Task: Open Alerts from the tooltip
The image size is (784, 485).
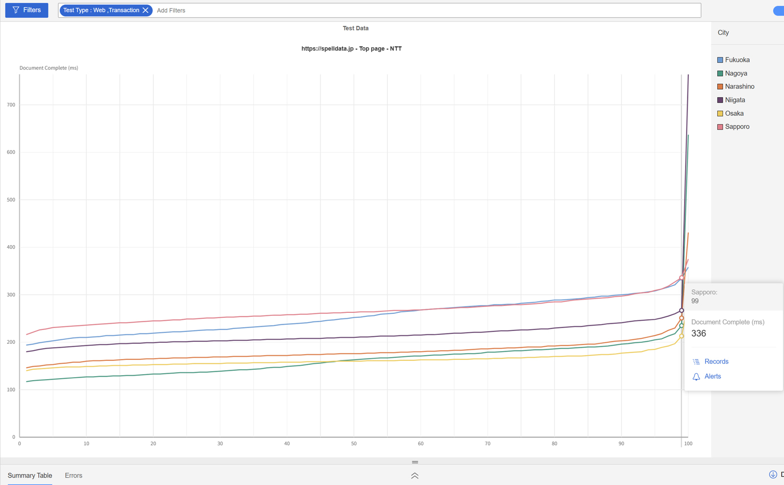Action: (x=712, y=377)
